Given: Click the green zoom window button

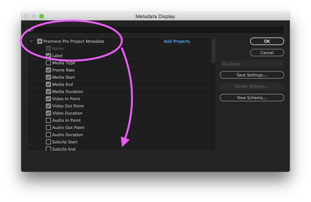Looking at the screenshot, I should (42, 16).
